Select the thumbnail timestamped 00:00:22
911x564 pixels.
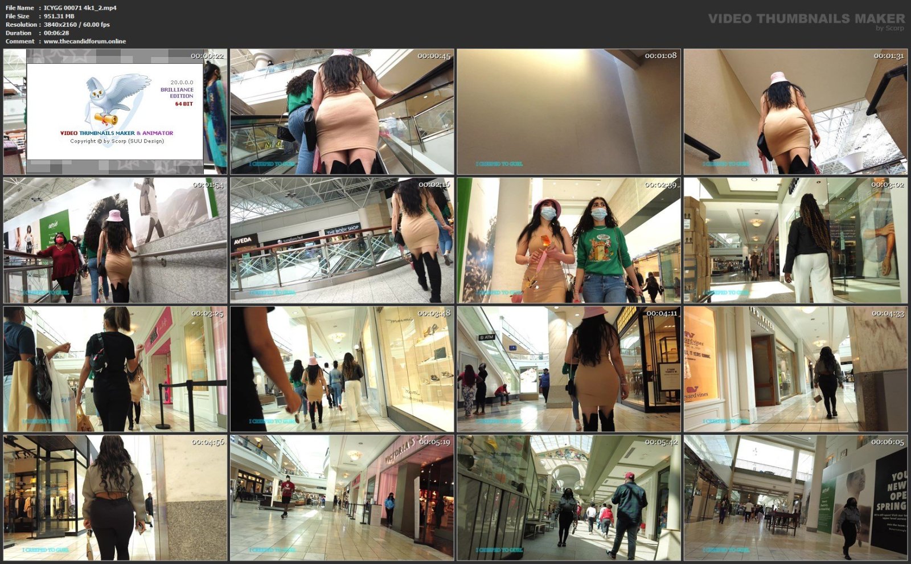click(115, 112)
